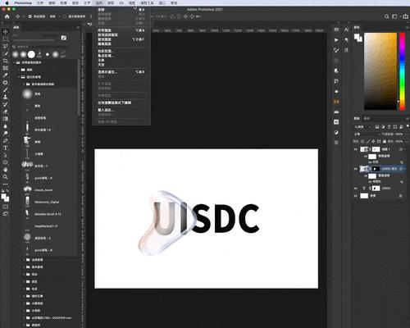
Task: Hide smart filters on UISDC copy layer
Action: (366, 176)
